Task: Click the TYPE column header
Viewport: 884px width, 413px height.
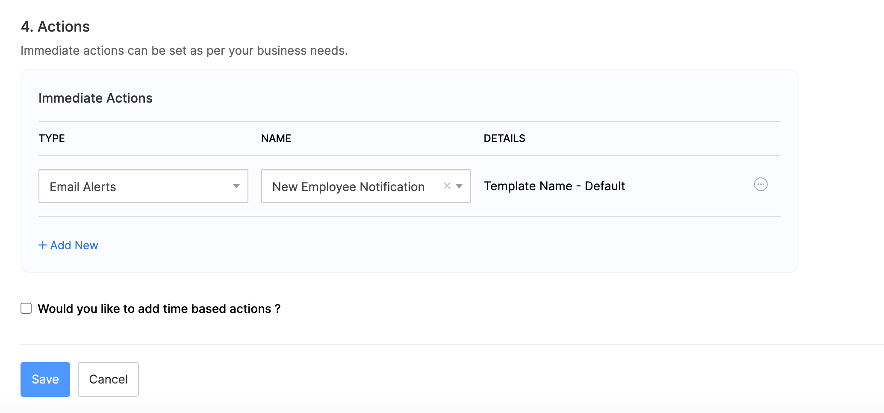Action: (x=52, y=138)
